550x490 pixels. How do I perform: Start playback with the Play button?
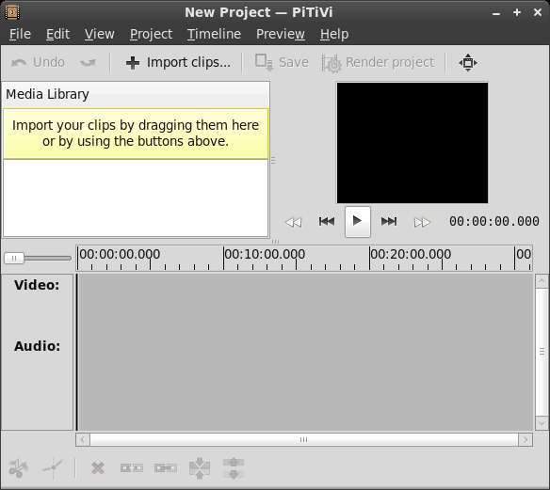(358, 222)
